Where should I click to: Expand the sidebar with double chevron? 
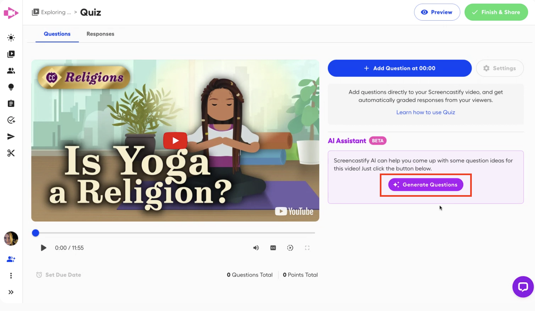click(11, 292)
